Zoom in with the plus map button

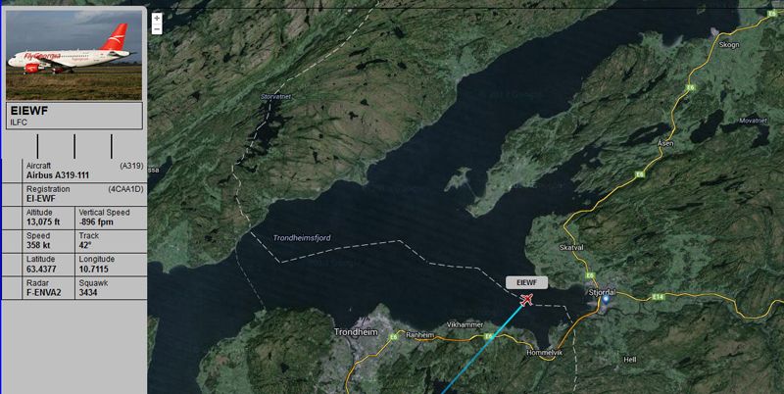tap(157, 19)
